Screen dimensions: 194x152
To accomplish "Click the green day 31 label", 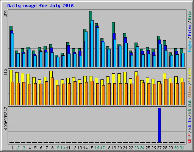I will pyautogui.click(x=182, y=148).
